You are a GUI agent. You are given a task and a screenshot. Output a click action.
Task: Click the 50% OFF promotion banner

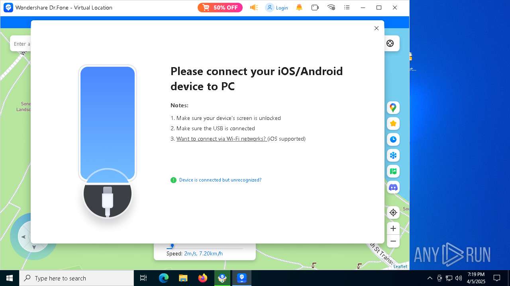click(220, 8)
